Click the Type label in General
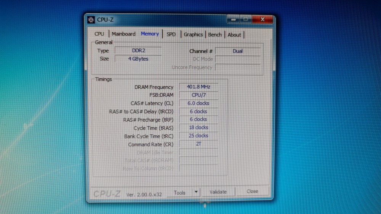 pyautogui.click(x=103, y=51)
